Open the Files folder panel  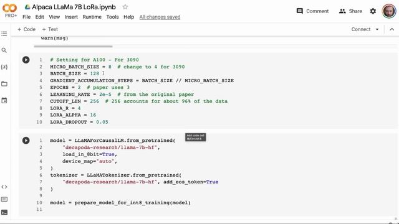coord(4,84)
